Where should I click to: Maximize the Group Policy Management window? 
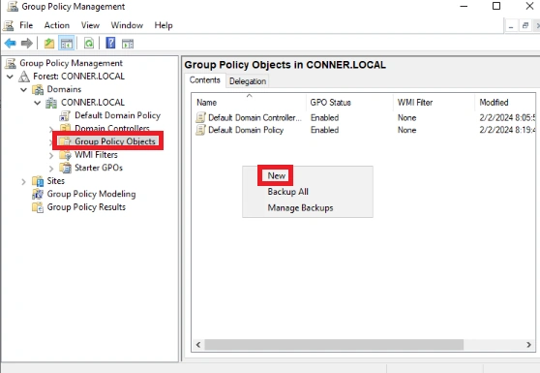[496, 6]
